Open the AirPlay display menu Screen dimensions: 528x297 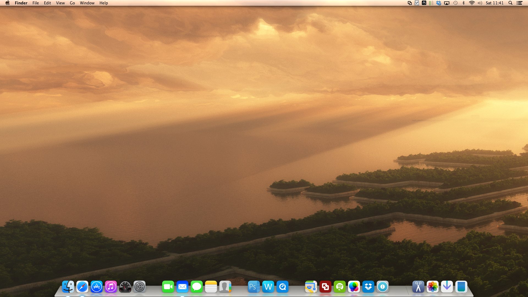(x=447, y=3)
